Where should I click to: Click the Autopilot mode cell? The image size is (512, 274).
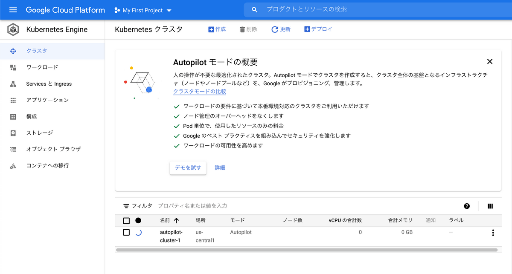[241, 233]
